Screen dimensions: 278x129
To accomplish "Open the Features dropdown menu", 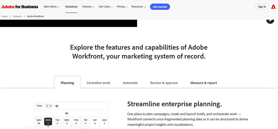I will pyautogui.click(x=88, y=7).
